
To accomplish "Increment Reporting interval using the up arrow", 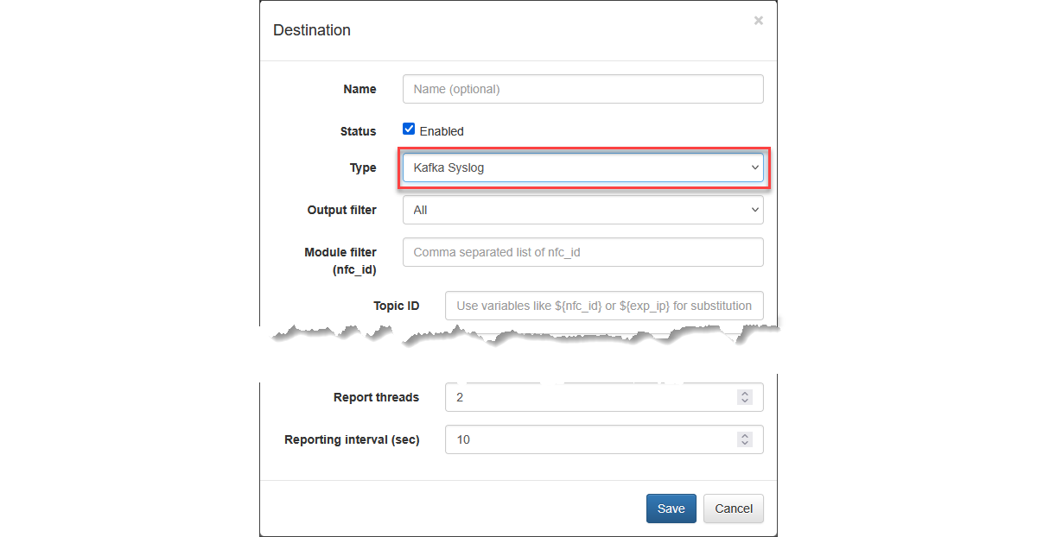I will point(744,436).
